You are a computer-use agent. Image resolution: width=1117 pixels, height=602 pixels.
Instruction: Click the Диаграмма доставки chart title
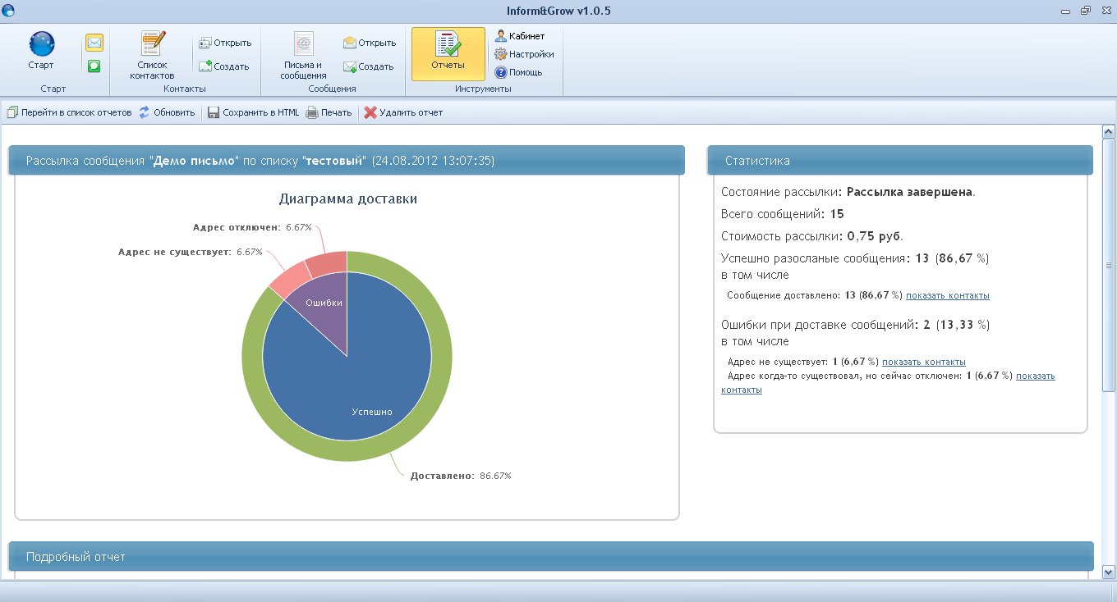(x=347, y=198)
